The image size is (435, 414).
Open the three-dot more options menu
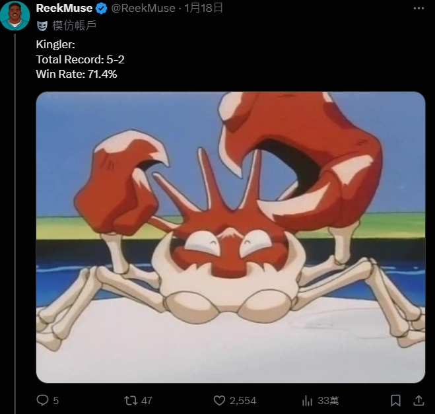(418, 9)
